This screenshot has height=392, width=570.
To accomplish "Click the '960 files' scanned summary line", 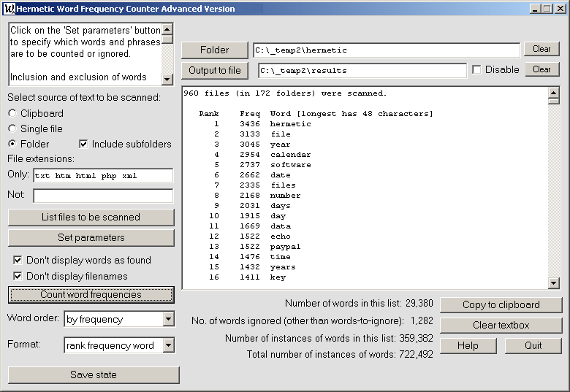I will 285,93.
